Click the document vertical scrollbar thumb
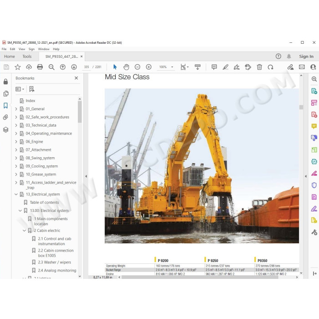 coord(301,107)
